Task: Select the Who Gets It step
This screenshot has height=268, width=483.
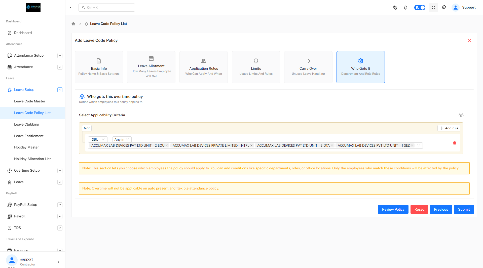Action: (x=361, y=67)
